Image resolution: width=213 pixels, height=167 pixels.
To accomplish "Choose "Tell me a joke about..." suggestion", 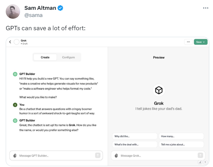I will click(x=181, y=145).
